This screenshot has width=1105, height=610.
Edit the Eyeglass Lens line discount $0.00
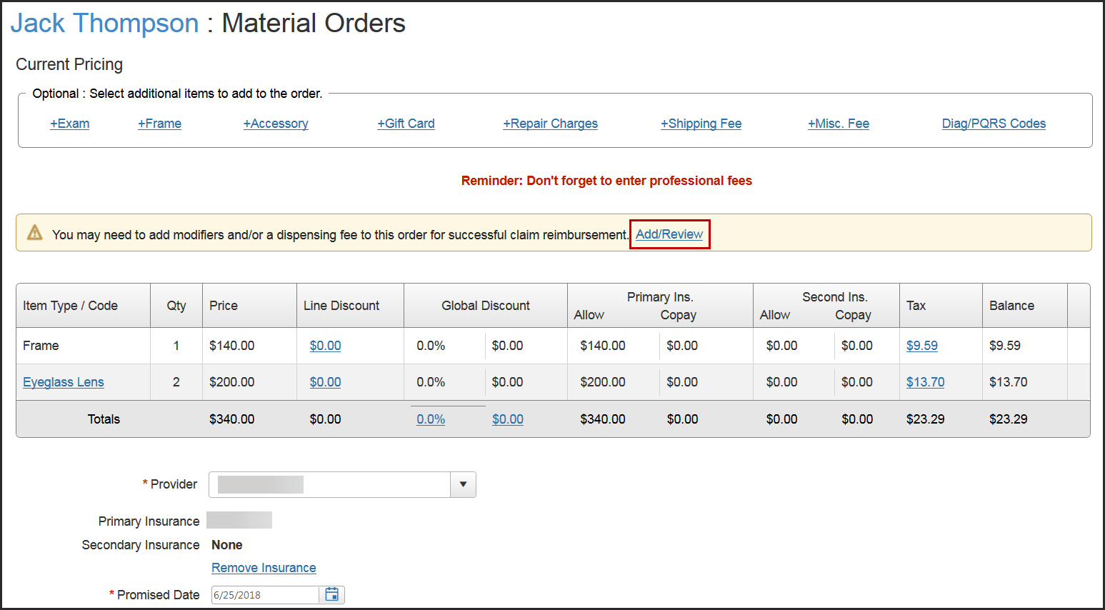click(x=325, y=381)
